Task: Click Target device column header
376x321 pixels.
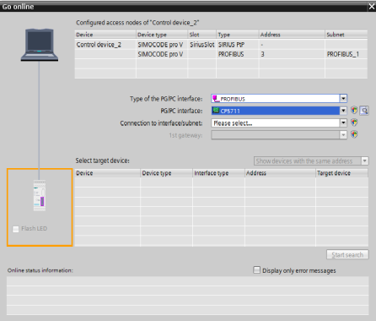Action: [x=342, y=173]
